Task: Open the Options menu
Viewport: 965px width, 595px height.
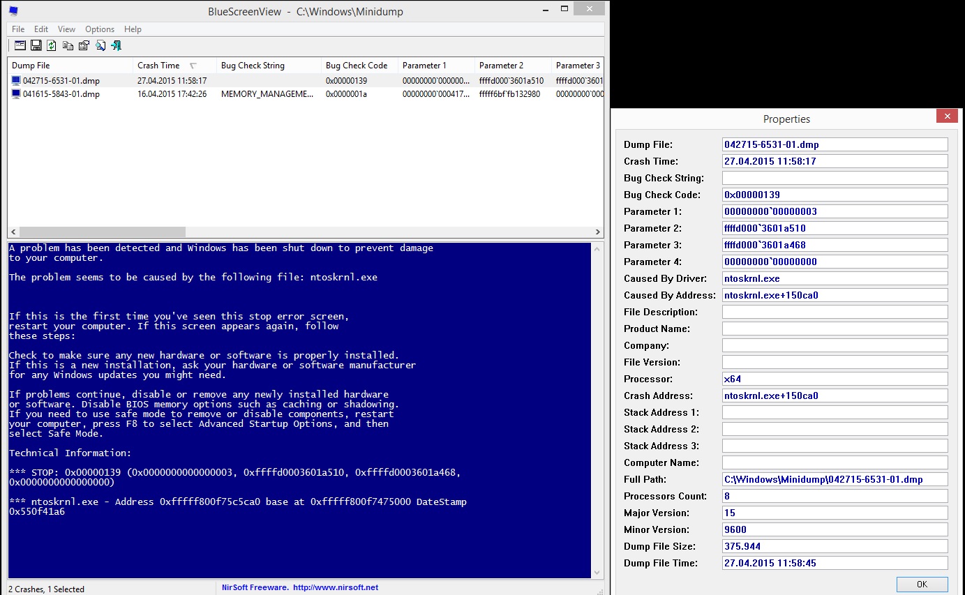Action: click(x=100, y=29)
